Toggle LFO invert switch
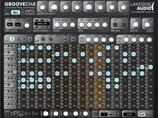This screenshot has height=118, width=158. (x=37, y=114)
